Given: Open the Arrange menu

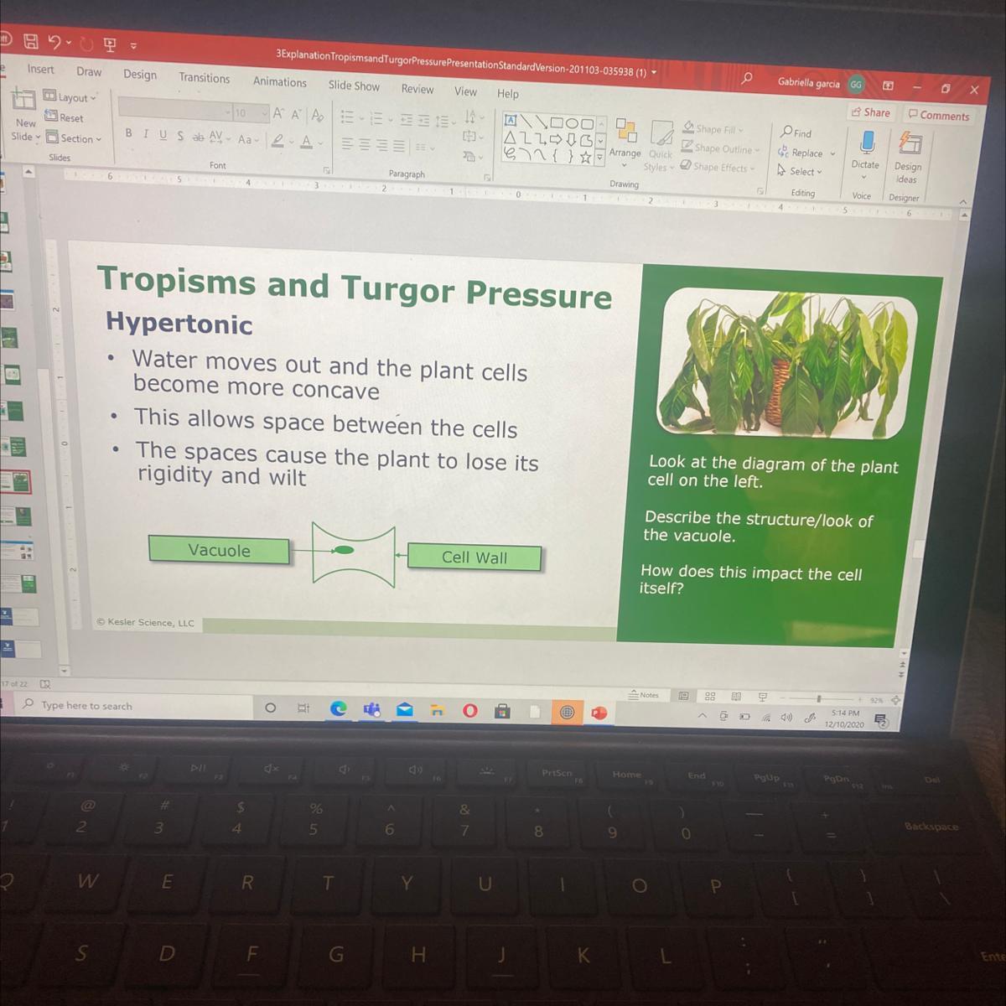Looking at the screenshot, I should tap(625, 142).
